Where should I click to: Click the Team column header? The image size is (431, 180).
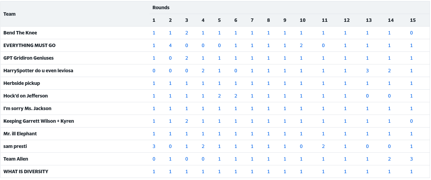(10, 14)
